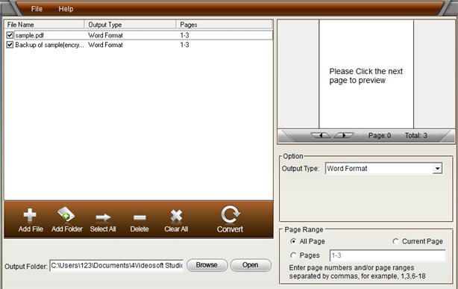Viewport: 458px width, 289px height.
Task: Select the Pages radio button
Action: click(293, 255)
